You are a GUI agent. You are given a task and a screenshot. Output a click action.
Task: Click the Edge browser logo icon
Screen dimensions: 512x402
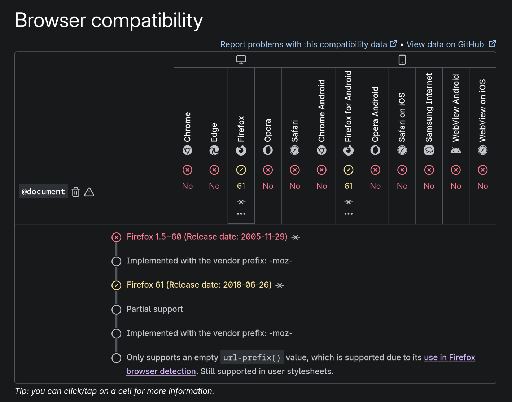click(214, 150)
